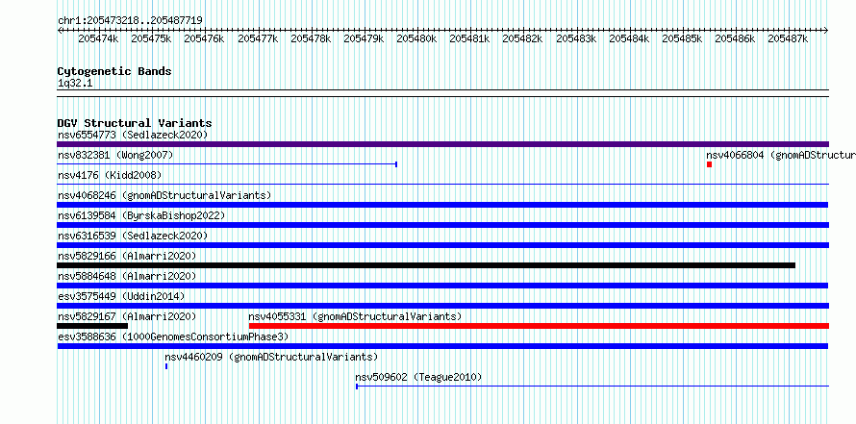
Task: Click the DGV Structural Variants track title
Action: [135, 123]
